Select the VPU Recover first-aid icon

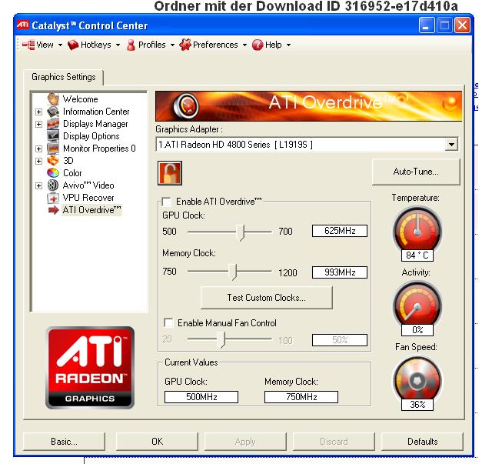pyautogui.click(x=53, y=198)
